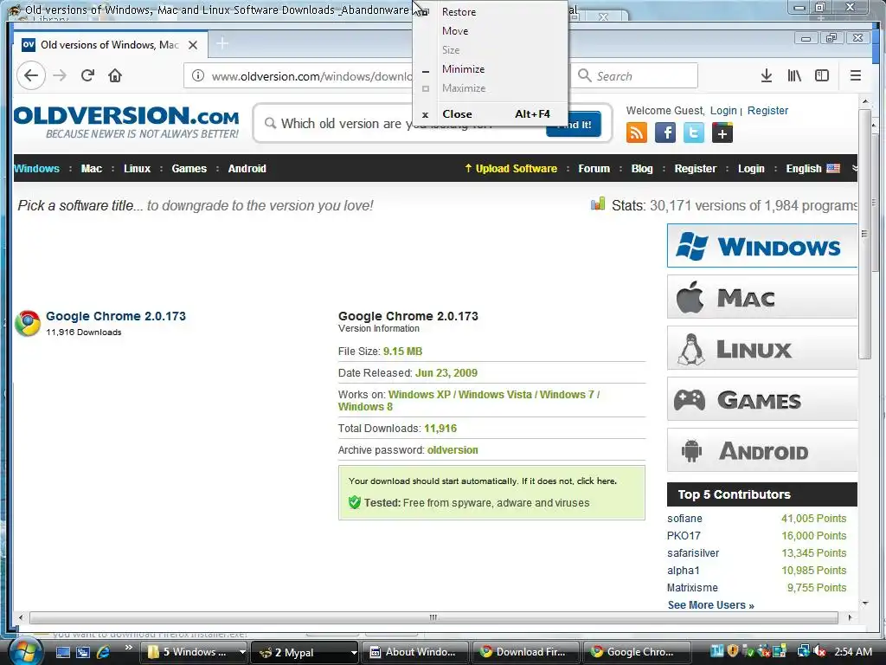This screenshot has width=886, height=665.
Task: Open the RSS feed icon
Action: click(x=637, y=133)
